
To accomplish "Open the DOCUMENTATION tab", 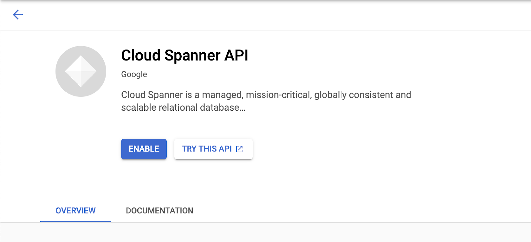I will (160, 211).
